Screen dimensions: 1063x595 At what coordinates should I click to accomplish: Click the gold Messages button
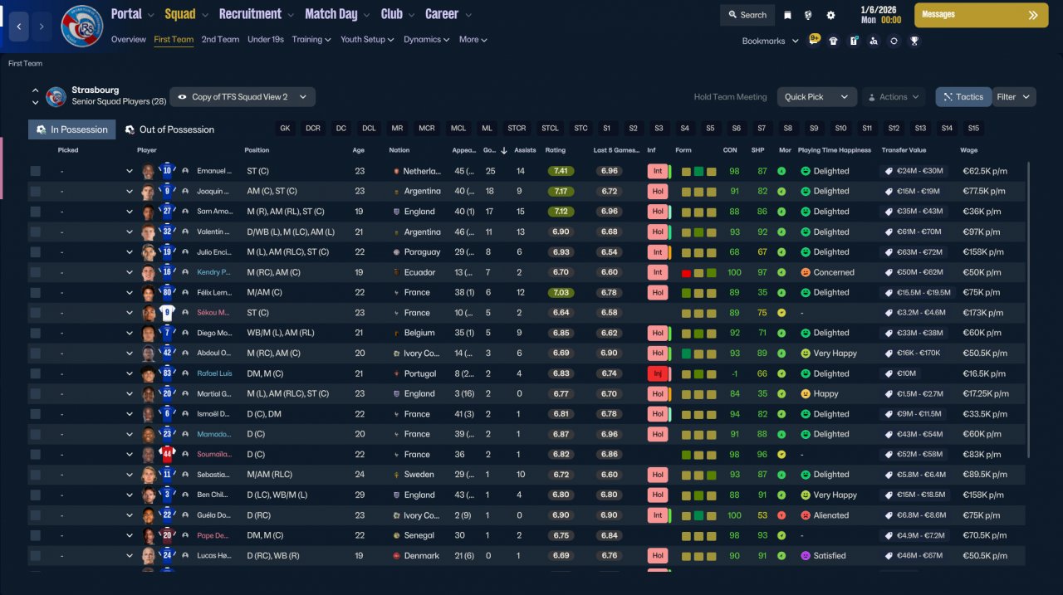coord(981,15)
